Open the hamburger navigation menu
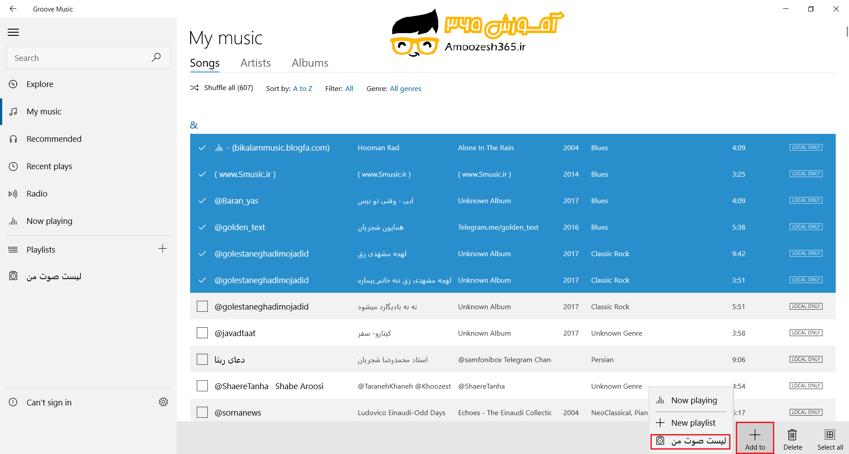 point(13,32)
